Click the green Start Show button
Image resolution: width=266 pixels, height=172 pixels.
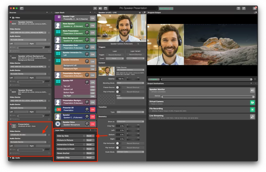click(x=166, y=9)
